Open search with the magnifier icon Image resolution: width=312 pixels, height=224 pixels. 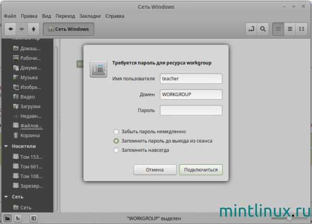[263, 29]
